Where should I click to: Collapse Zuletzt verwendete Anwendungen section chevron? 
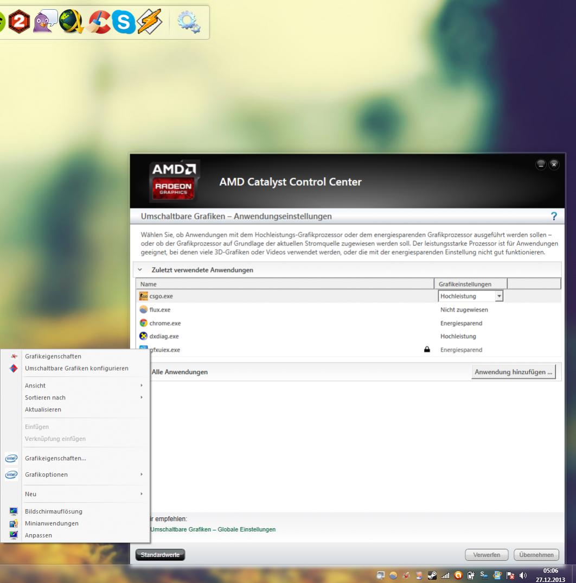coord(140,270)
